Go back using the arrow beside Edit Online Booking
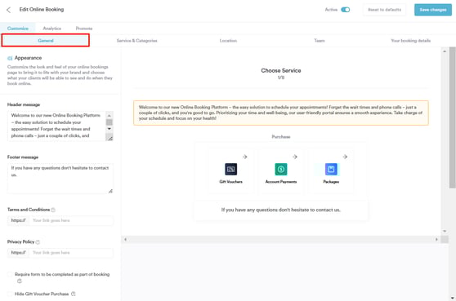The image size is (456, 301). (9, 10)
